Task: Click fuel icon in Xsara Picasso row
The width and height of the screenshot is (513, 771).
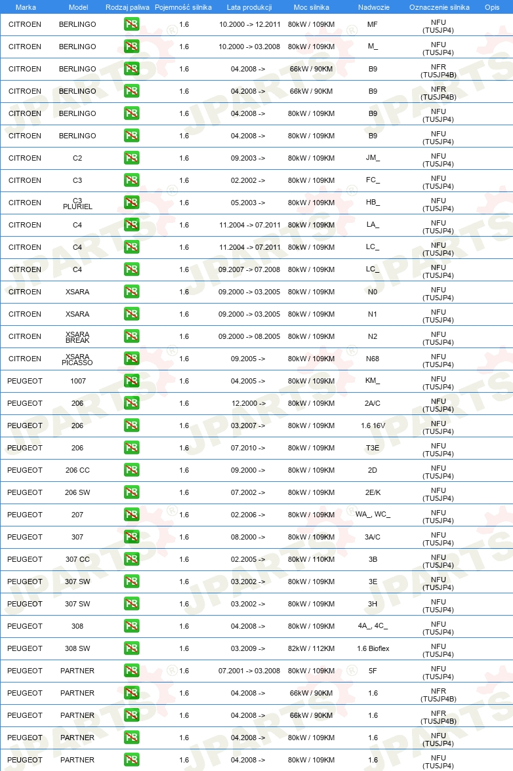Action: (x=131, y=359)
